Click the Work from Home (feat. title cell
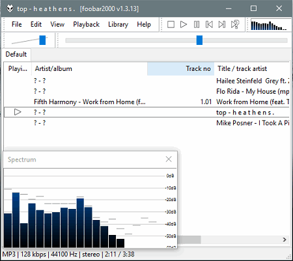Image resolution: width=293 pixels, height=261 pixels. click(253, 102)
